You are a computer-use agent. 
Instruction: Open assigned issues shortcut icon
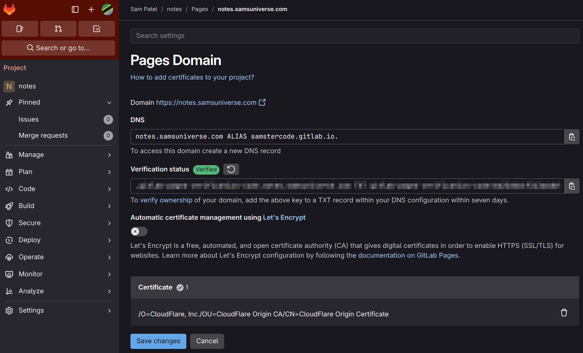coord(20,29)
